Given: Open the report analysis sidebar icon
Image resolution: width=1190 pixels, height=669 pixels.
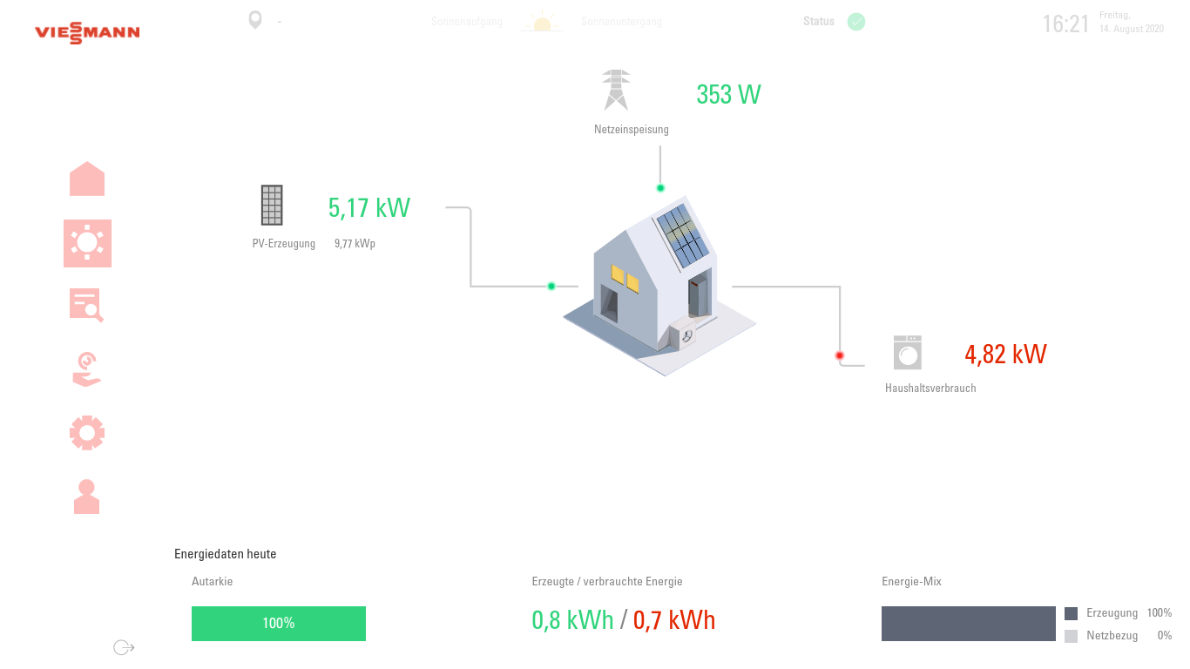Looking at the screenshot, I should 86,306.
